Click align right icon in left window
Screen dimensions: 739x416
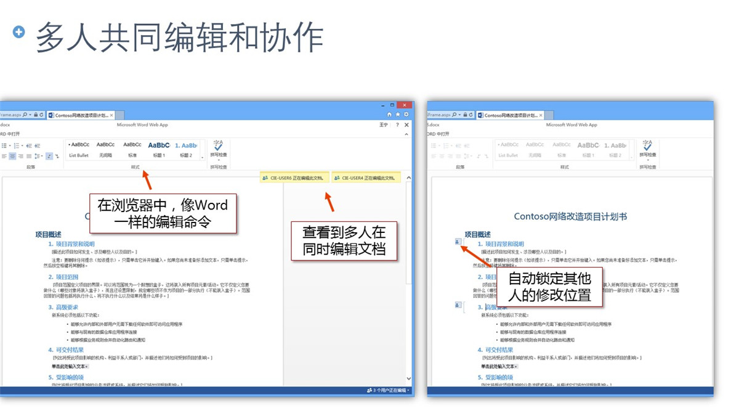click(x=21, y=156)
